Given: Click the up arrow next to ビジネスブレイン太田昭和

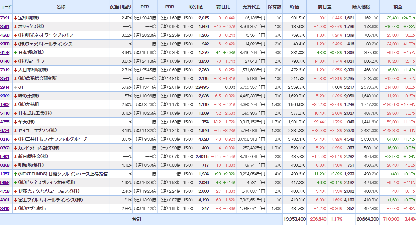Looking at the screenshot, I should (15, 183).
